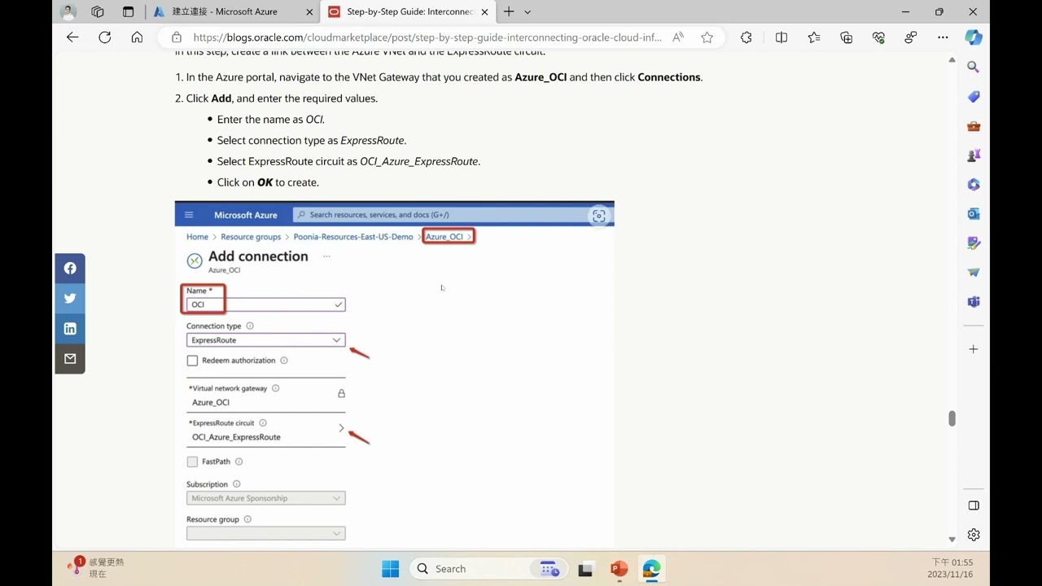Open sidebar settings gear
Viewport: 1042px width, 586px height.
pyautogui.click(x=974, y=535)
